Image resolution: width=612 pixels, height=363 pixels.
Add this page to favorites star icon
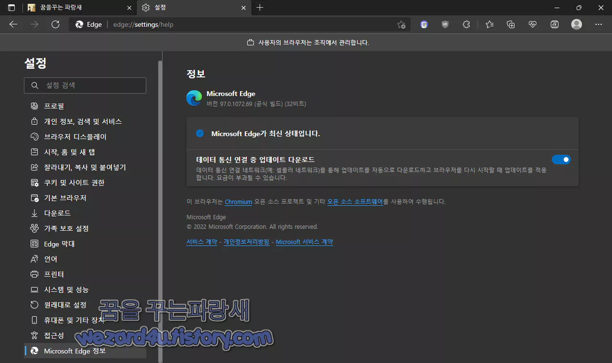pyautogui.click(x=401, y=24)
